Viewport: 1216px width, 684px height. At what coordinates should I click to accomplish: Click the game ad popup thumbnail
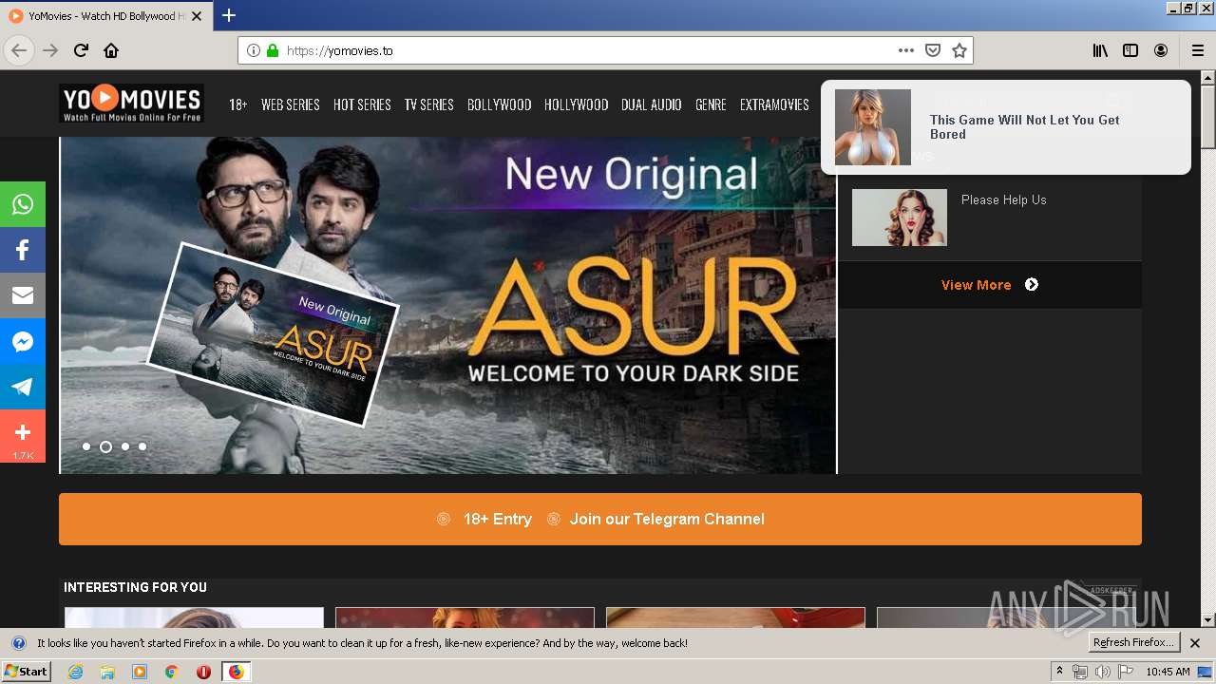point(873,127)
